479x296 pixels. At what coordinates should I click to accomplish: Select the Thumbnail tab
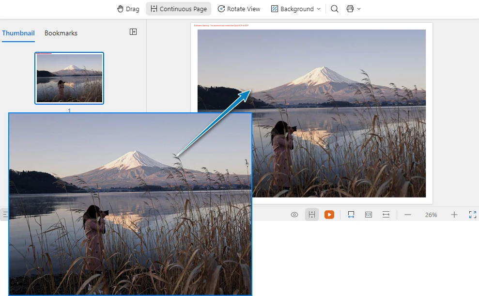(x=18, y=33)
